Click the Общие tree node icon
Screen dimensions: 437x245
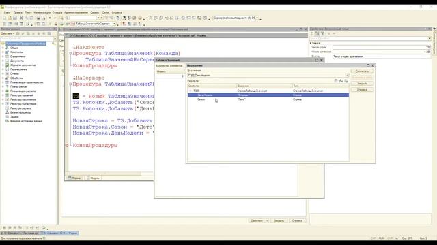(8, 48)
